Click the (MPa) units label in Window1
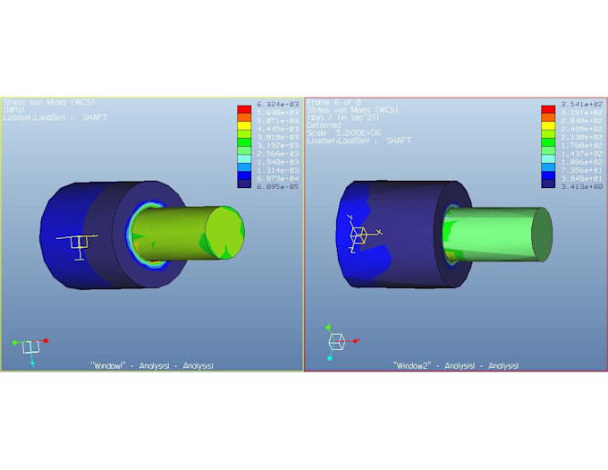 [14, 110]
